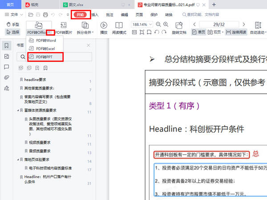Click the zoom in magnifier icon
The width and height of the screenshot is (267, 200).
click(x=166, y=24)
